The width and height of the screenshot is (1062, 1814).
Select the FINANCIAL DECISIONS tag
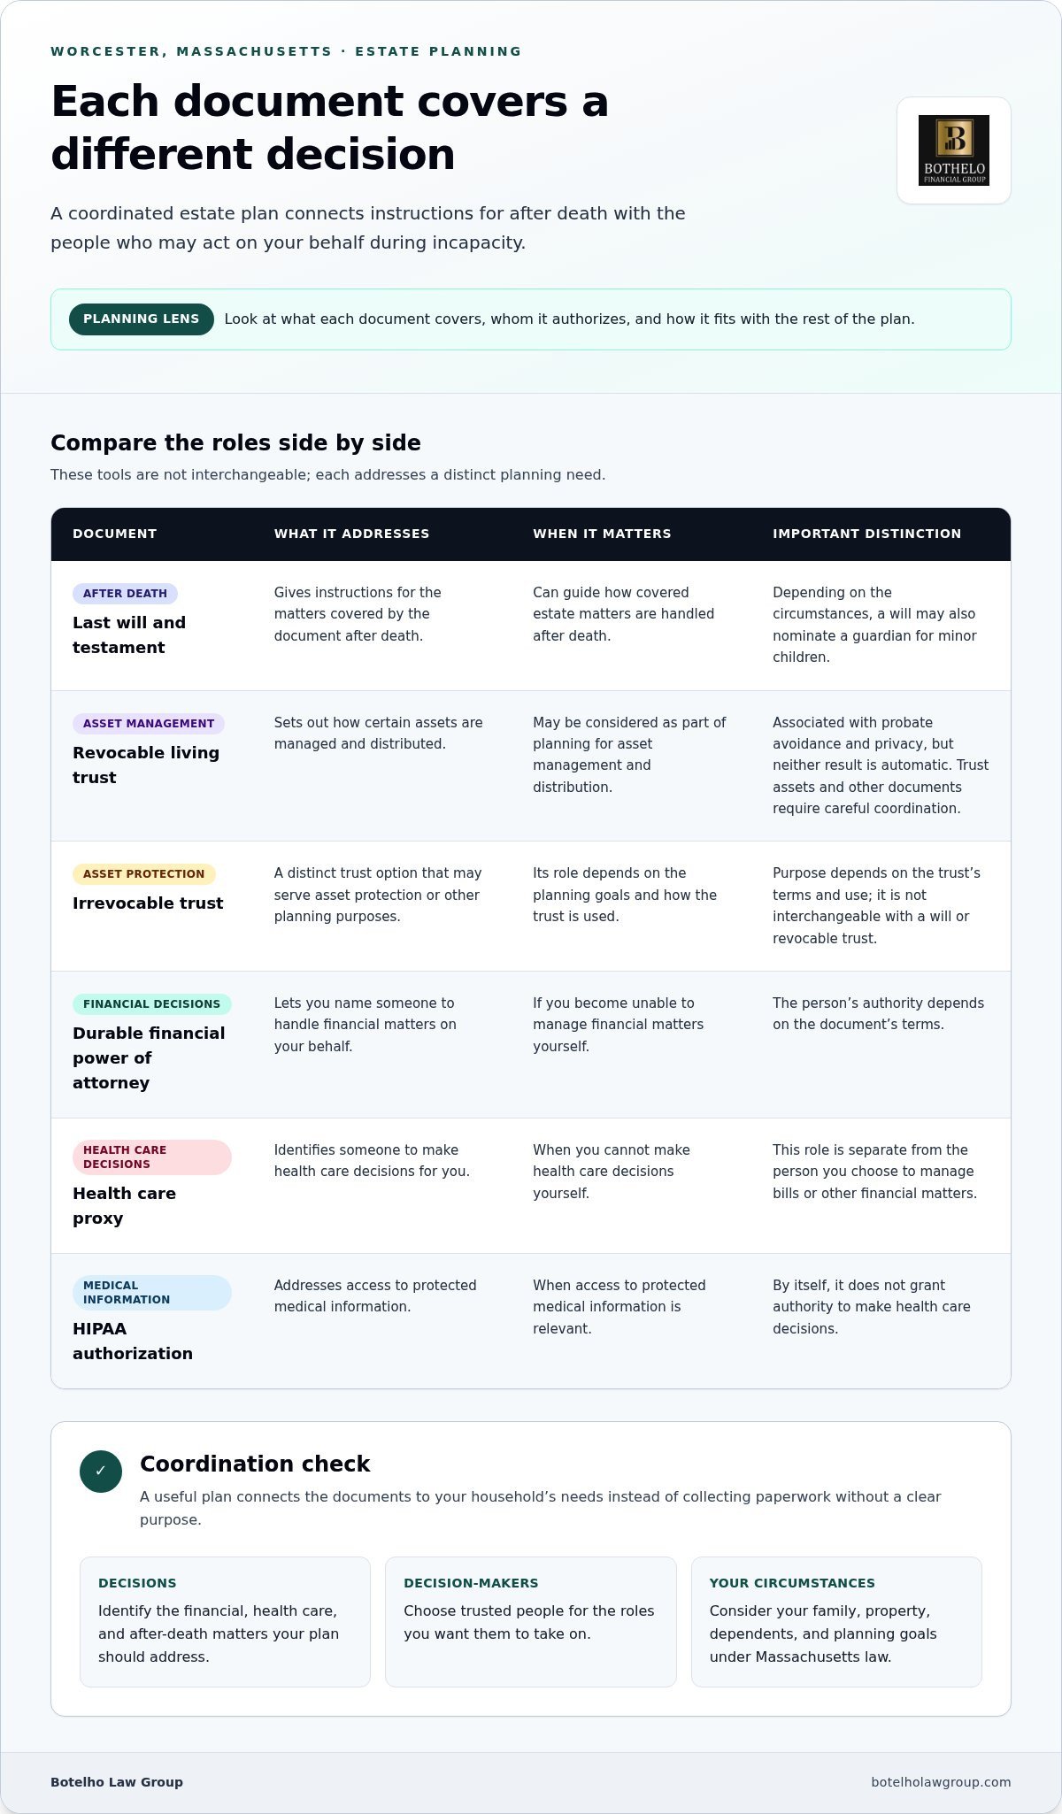point(152,1004)
